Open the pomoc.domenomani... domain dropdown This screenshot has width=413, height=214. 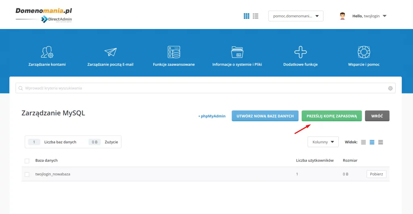tap(296, 16)
